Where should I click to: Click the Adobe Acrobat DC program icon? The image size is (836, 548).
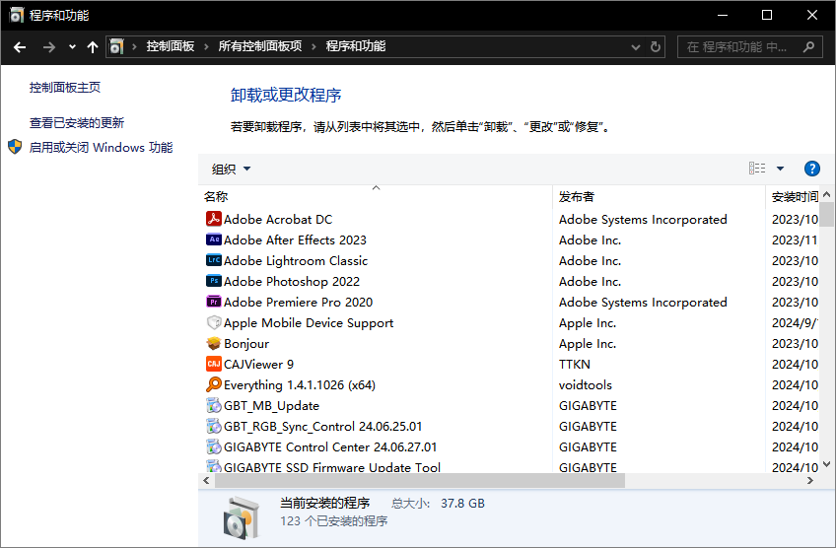(214, 219)
